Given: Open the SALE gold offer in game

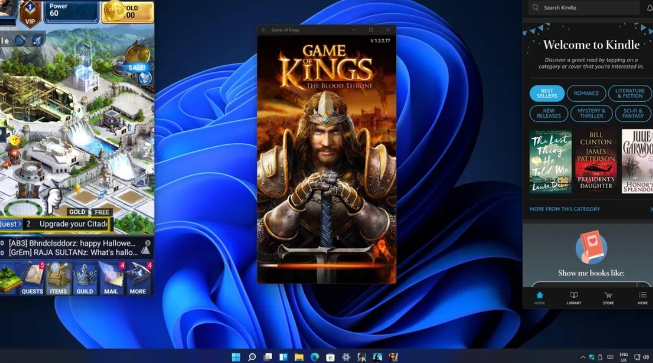Looking at the screenshot, I should click(x=137, y=60).
